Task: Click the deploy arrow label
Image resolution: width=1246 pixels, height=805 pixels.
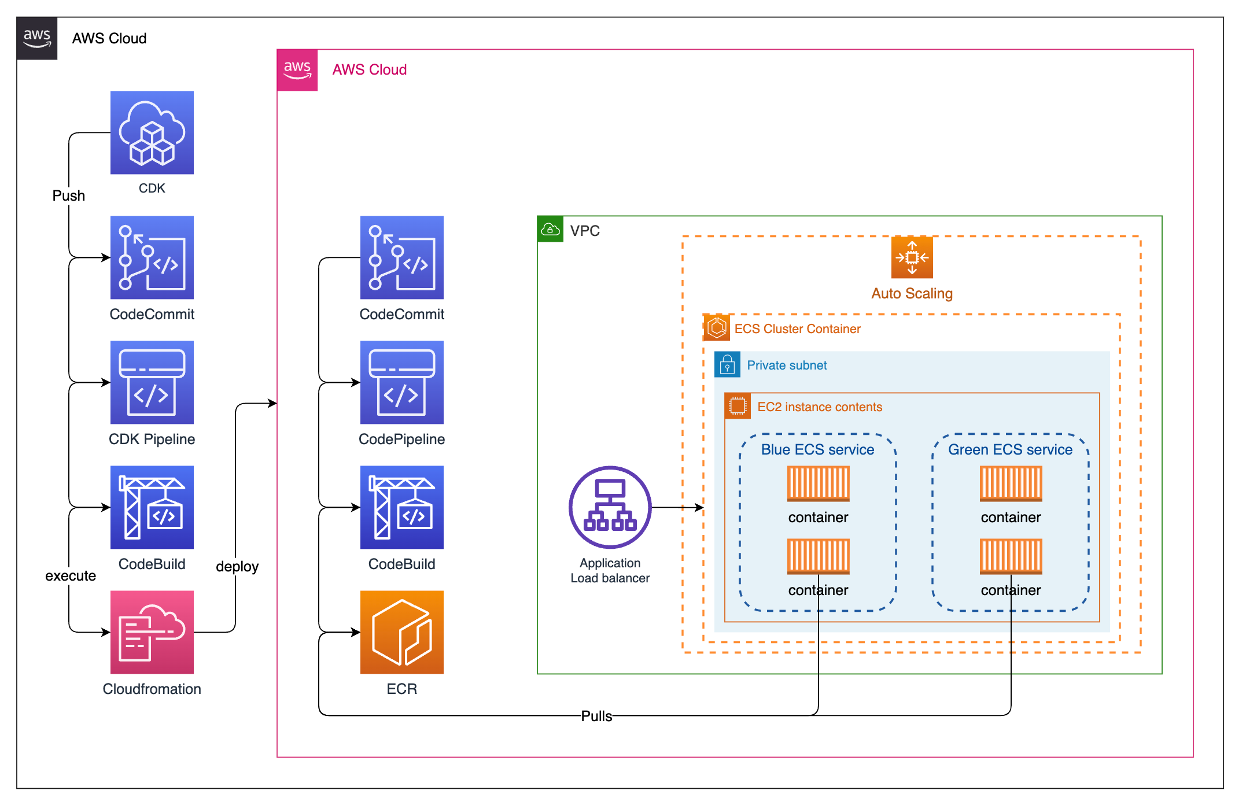Action: click(237, 567)
